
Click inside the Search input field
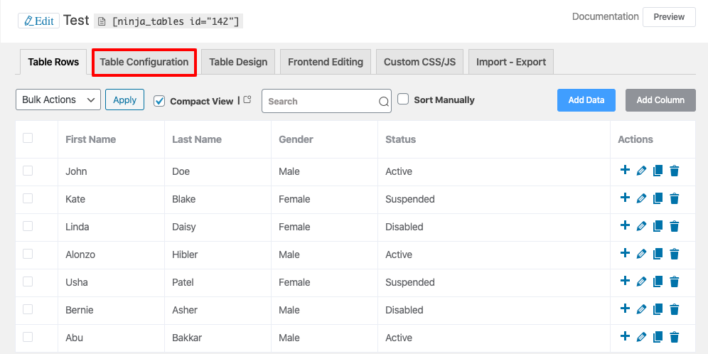(x=320, y=101)
